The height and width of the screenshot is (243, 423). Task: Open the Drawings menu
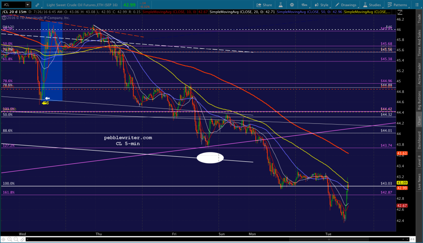(346, 5)
